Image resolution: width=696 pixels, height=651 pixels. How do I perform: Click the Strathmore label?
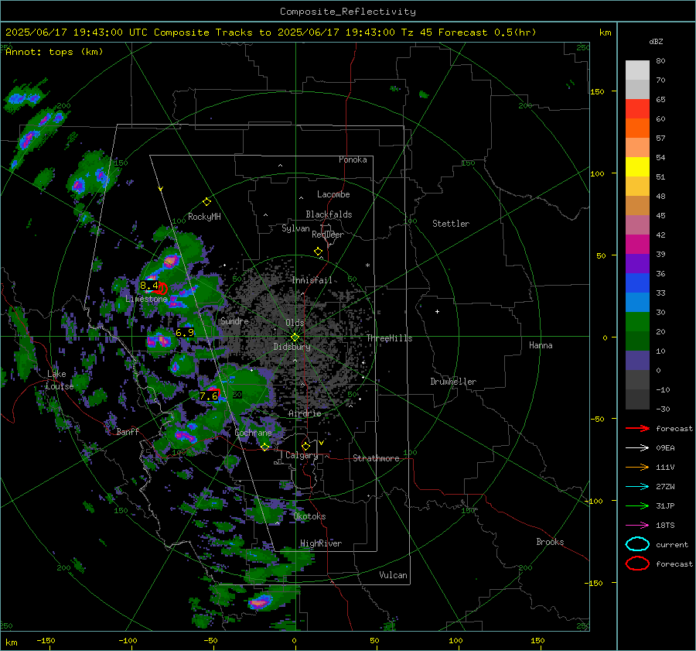point(376,458)
